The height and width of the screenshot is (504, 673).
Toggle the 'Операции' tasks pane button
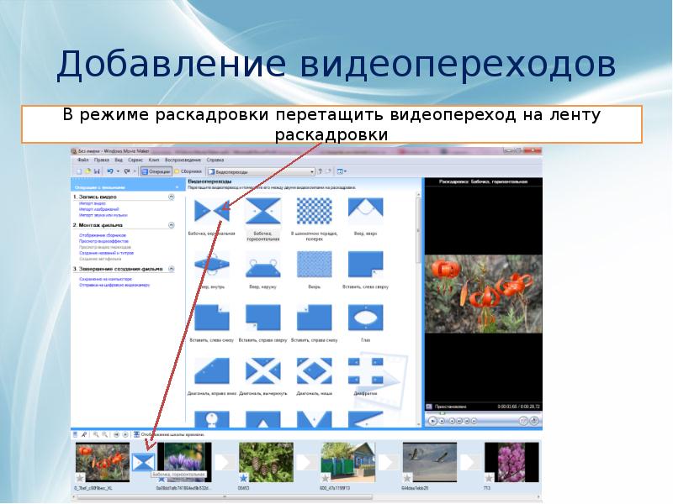tap(156, 171)
